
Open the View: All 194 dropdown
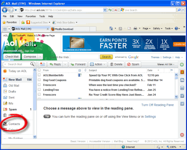coord(166,64)
